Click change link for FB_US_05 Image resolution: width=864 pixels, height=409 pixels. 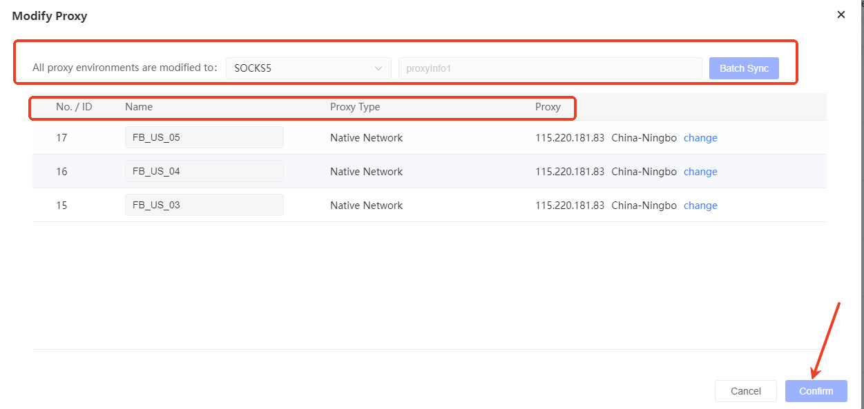pos(700,138)
